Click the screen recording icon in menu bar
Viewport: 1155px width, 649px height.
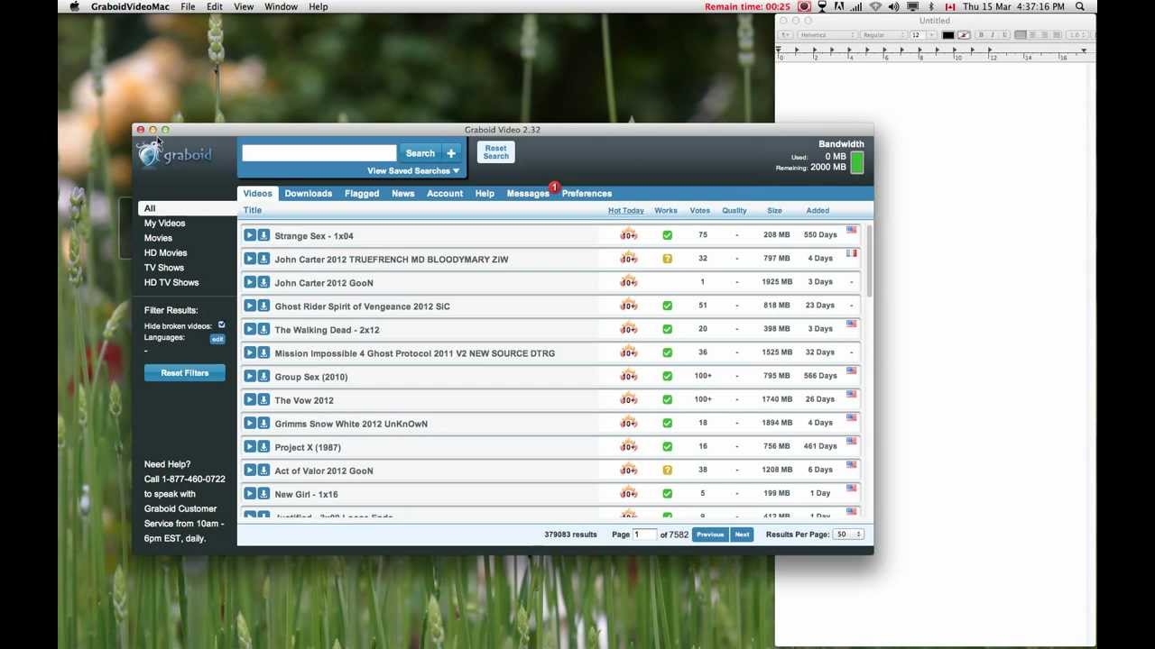803,6
